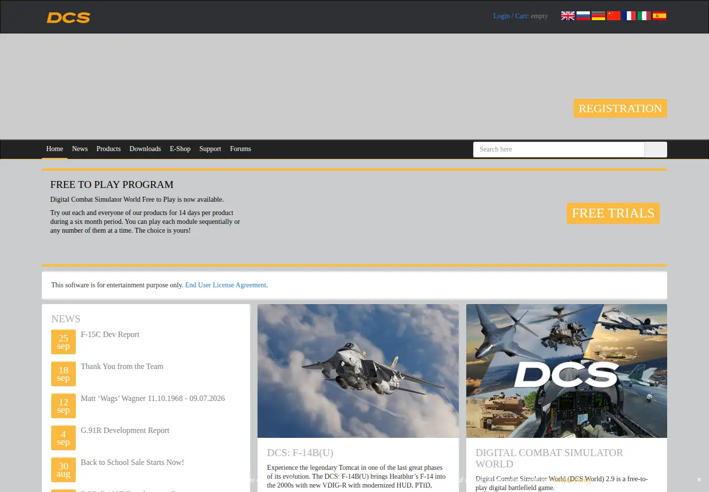Open the DCS: F-14B(U) heading
709x492 pixels.
(300, 453)
